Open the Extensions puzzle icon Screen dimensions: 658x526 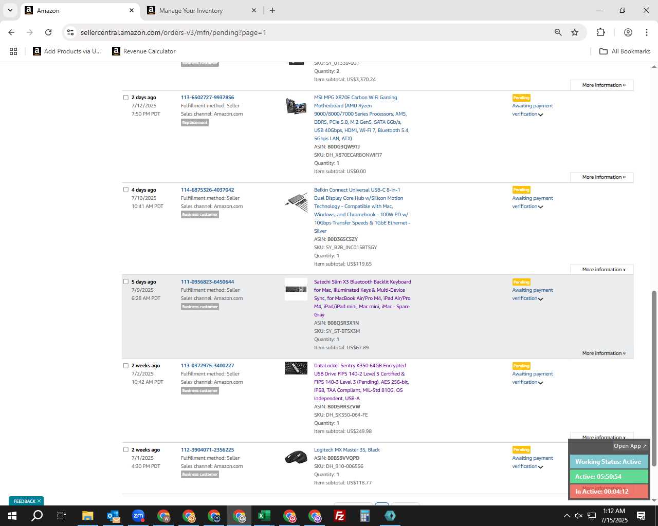coord(600,32)
